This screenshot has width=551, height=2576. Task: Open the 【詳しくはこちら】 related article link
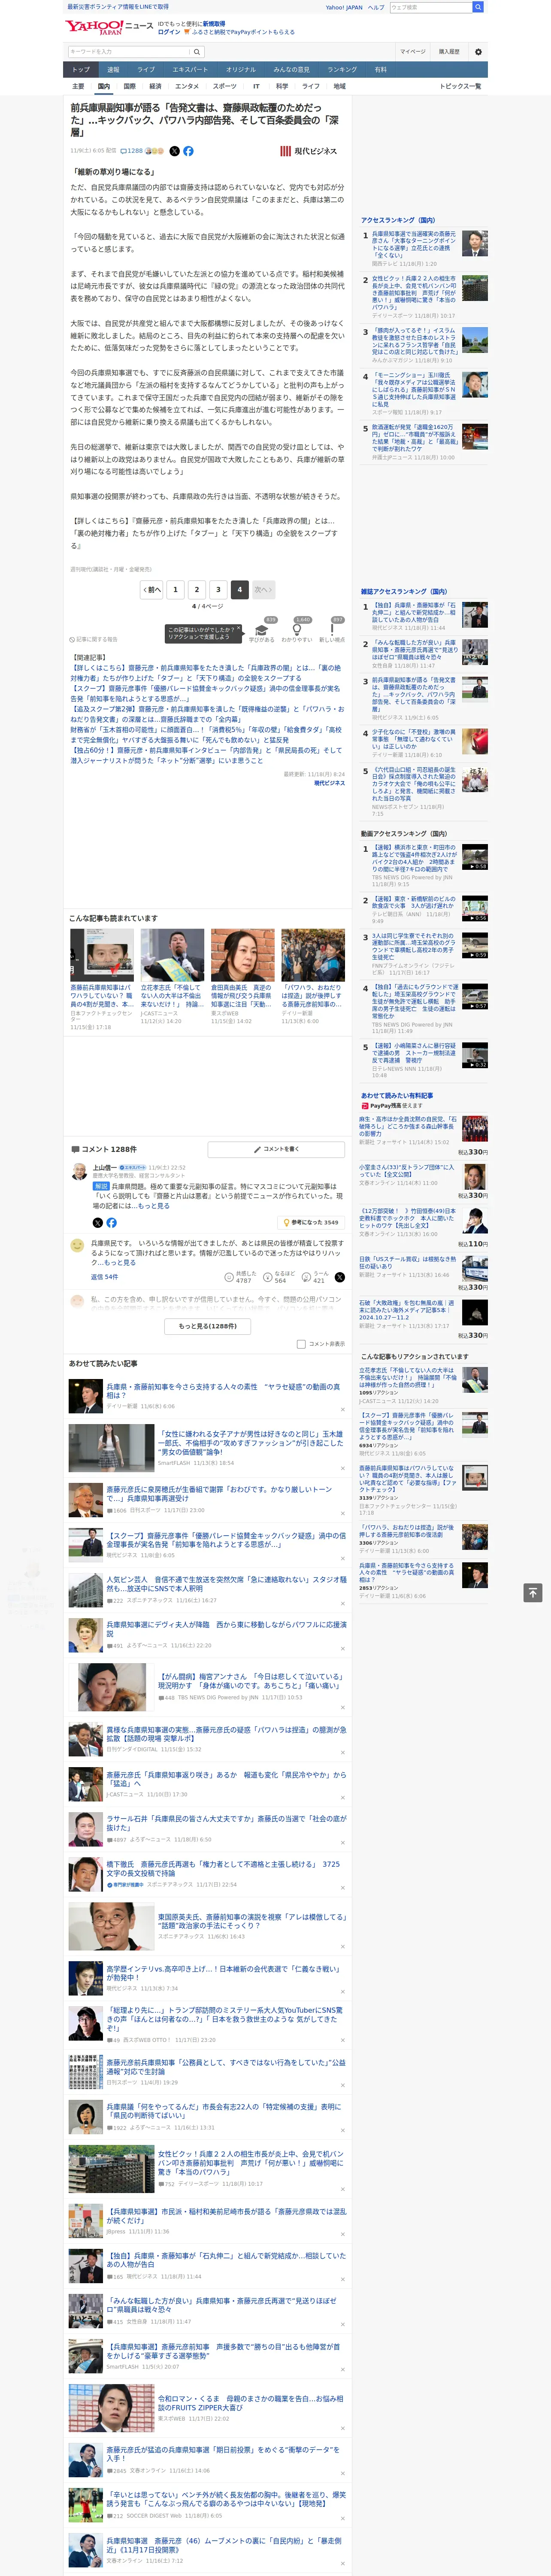tap(206, 673)
